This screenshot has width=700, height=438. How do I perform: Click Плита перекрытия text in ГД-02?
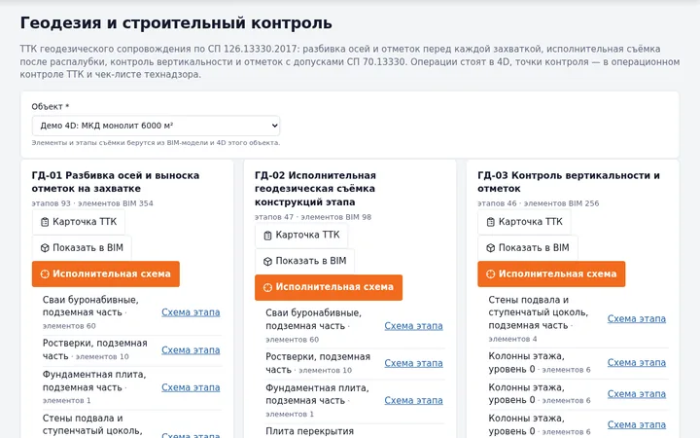(310, 431)
